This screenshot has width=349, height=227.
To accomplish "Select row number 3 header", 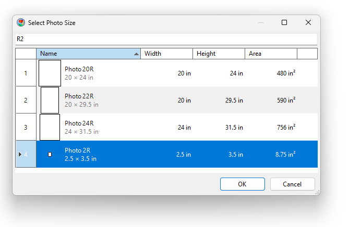I will click(x=26, y=128).
